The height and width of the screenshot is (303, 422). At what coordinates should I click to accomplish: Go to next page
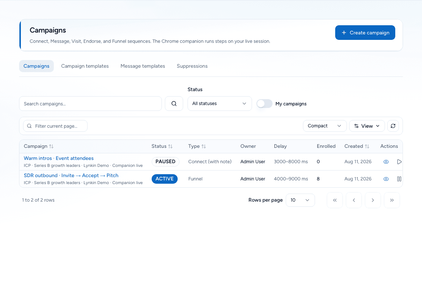click(373, 200)
